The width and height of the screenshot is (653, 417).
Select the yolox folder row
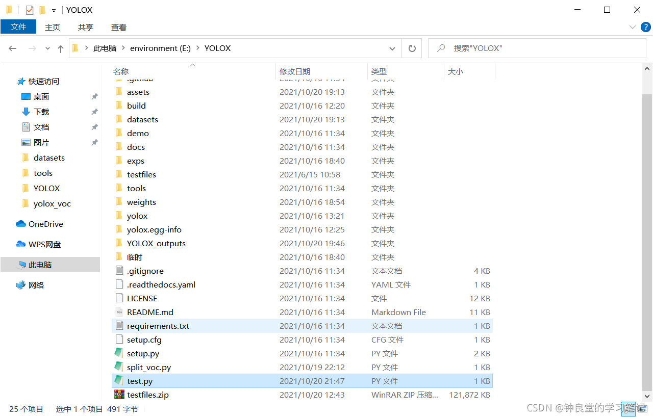pyautogui.click(x=302, y=216)
